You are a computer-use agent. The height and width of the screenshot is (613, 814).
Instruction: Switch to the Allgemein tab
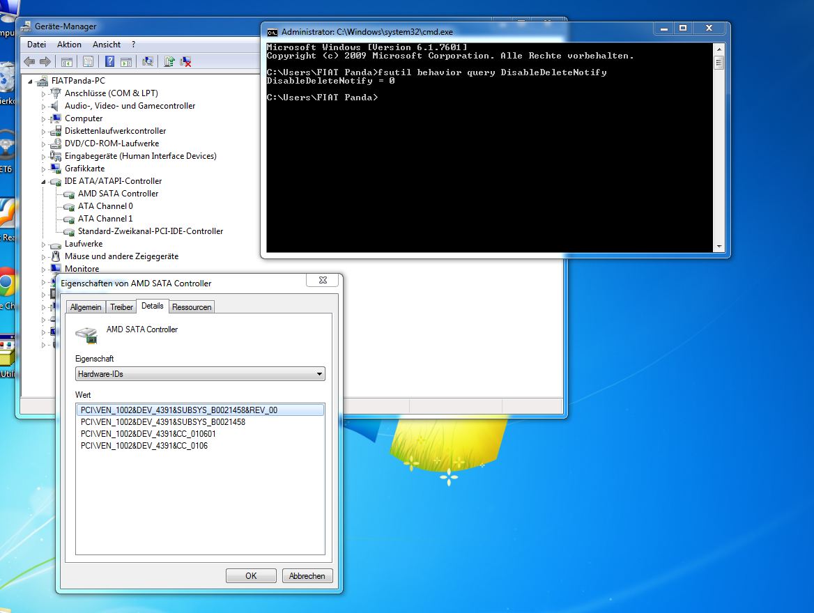click(x=86, y=307)
